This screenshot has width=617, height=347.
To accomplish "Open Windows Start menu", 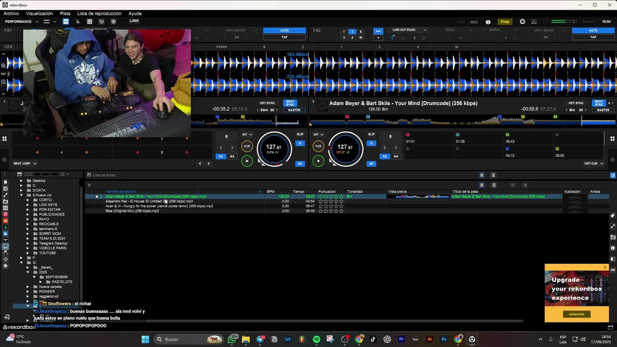I will point(145,339).
